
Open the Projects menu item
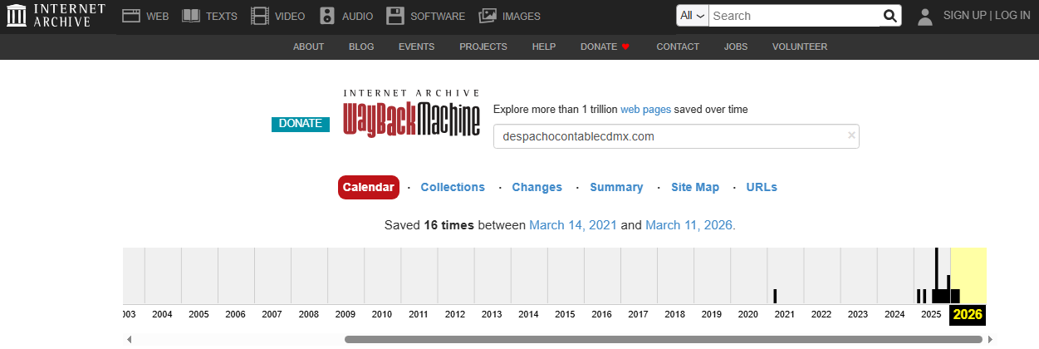pyautogui.click(x=483, y=47)
